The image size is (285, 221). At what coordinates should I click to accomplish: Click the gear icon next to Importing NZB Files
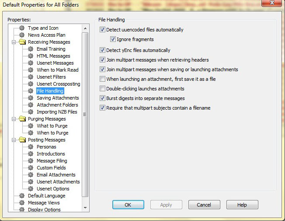point(31,112)
